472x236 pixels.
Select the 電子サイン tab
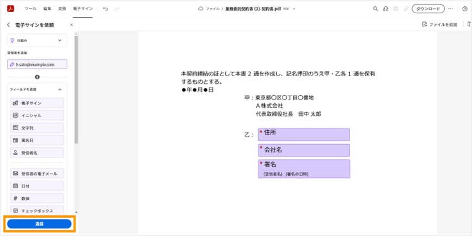point(83,9)
